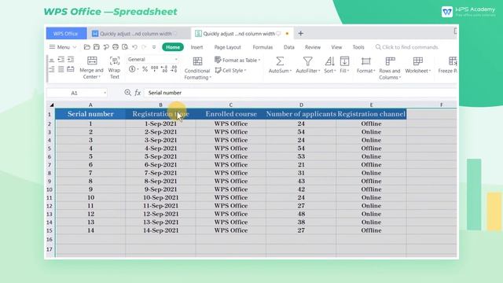This screenshot has width=503, height=283.
Task: Open the Page Layout tab
Action: [x=227, y=47]
